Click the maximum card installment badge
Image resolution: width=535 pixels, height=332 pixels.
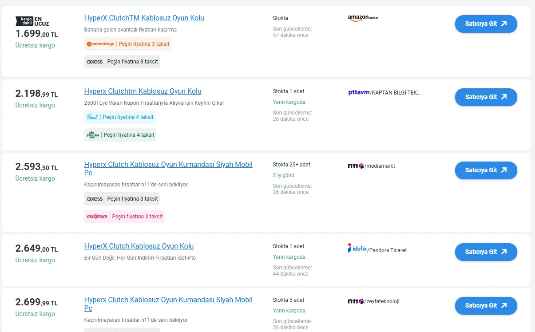(124, 217)
